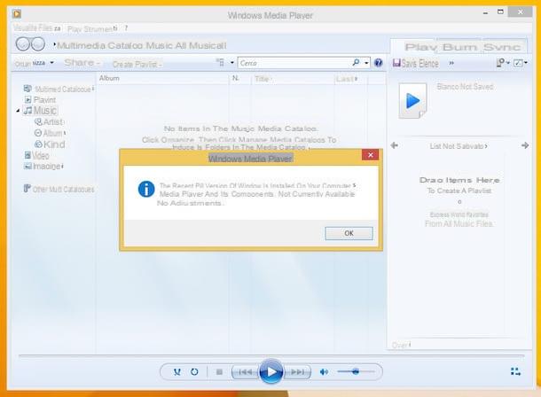This screenshot has height=397, width=541.
Task: Open Other Multimedia Catalogues
Action: click(59, 189)
